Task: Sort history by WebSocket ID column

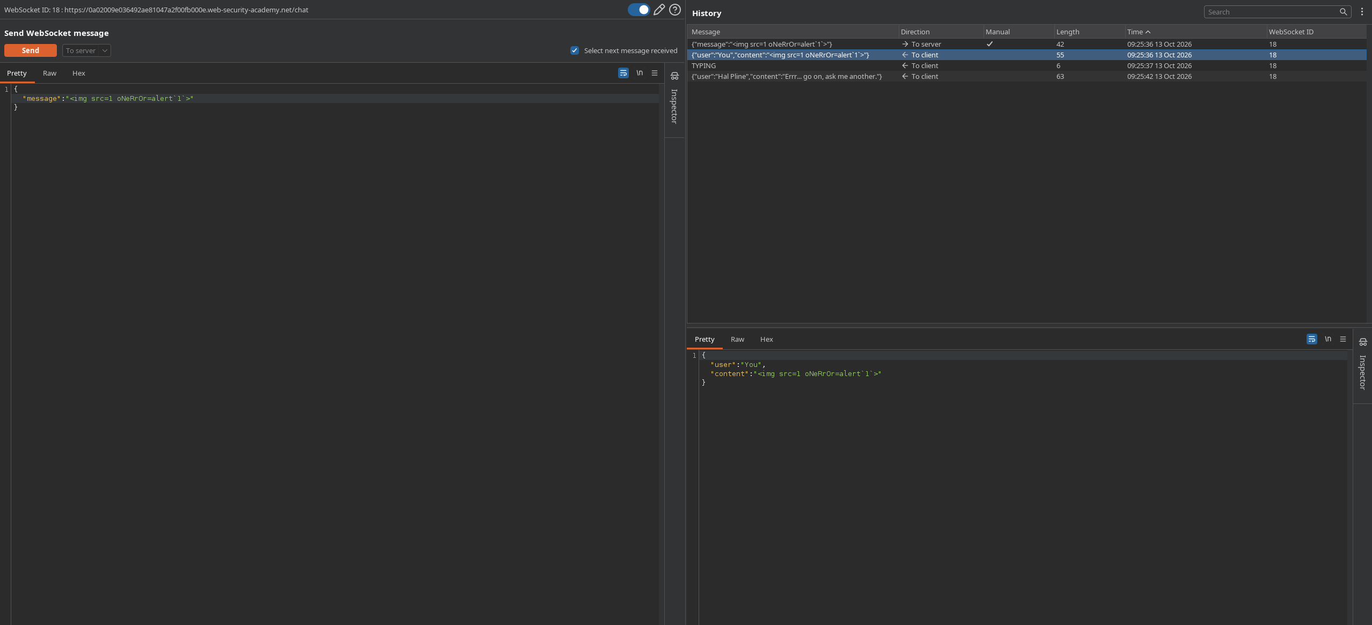Action: 1316,32
